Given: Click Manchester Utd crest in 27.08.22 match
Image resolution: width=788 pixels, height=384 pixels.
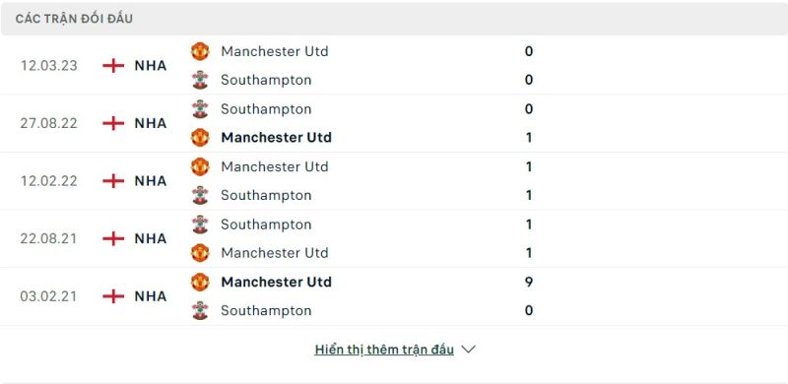Looking at the screenshot, I should coord(200,137).
